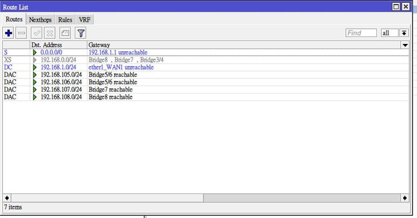Sort by Gateway column header
Image resolution: width=417 pixels, height=218 pixels.
pos(244,45)
